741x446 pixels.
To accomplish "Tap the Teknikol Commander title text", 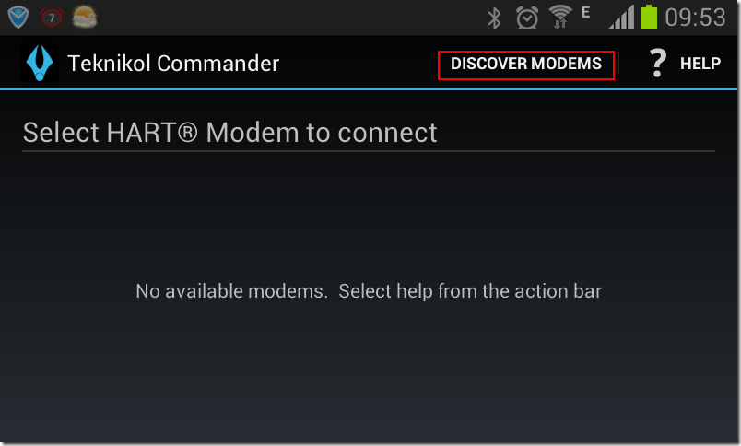I will 173,64.
